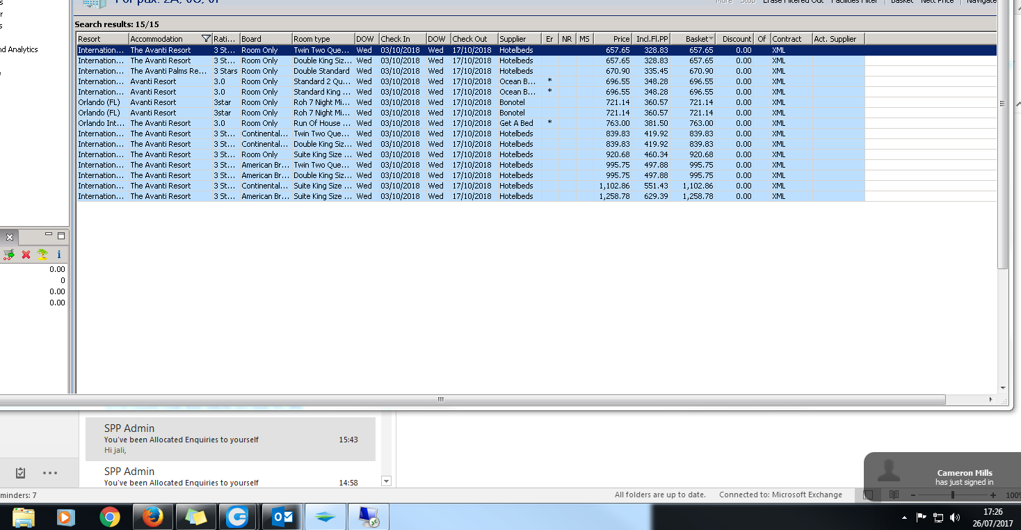Switch Outlook to Reading view in status bar
The width and height of the screenshot is (1021, 530).
[x=894, y=495]
